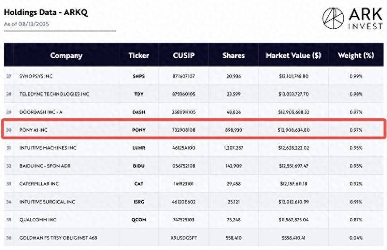Select INTUITIVE MACHINES INC company name
Viewport: 387px width, 250px height.
(x=48, y=148)
